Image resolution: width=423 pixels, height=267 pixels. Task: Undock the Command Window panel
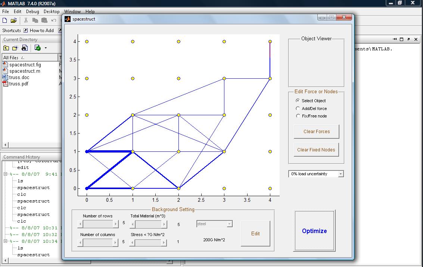[x=409, y=39]
